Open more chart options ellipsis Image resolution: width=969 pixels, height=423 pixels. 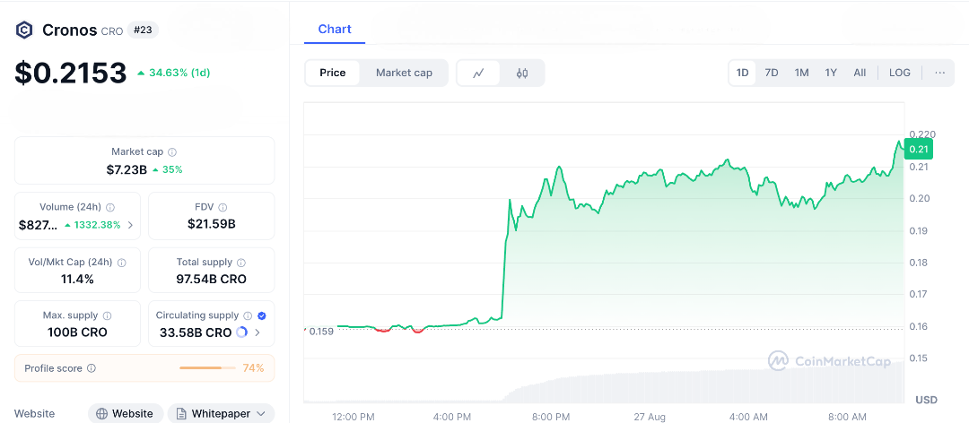tap(940, 73)
